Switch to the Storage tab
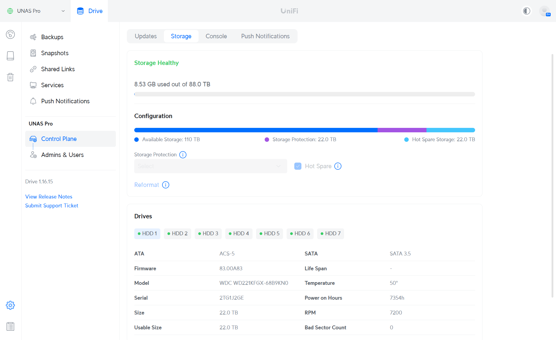Image resolution: width=556 pixels, height=340 pixels. click(x=181, y=36)
